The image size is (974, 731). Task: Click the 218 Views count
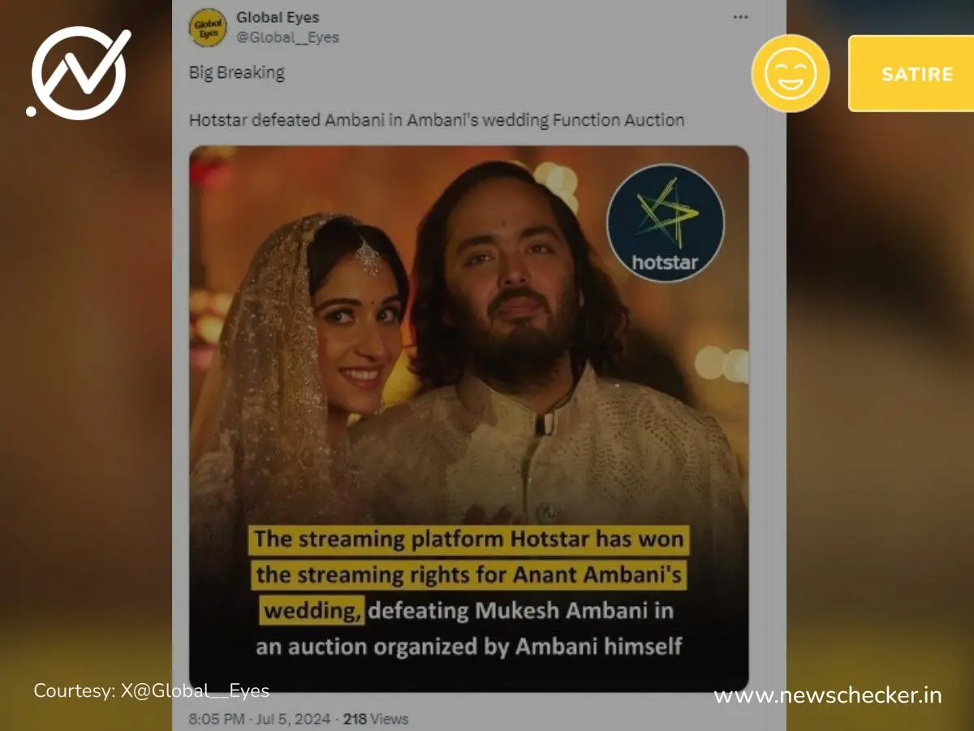click(x=376, y=719)
